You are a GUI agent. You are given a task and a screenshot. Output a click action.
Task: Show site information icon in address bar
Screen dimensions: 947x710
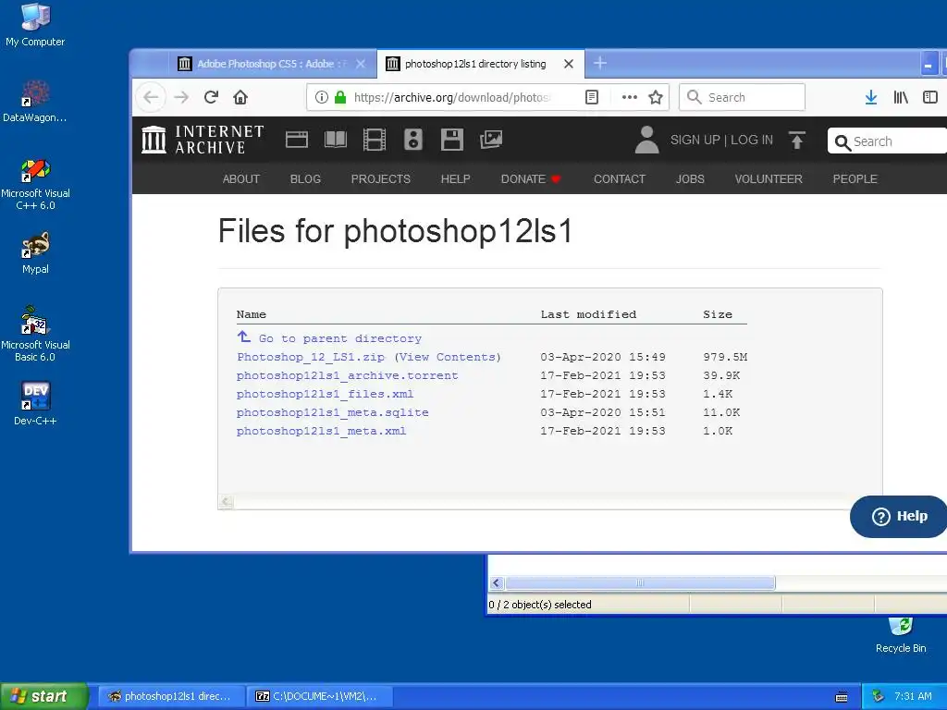pyautogui.click(x=321, y=97)
